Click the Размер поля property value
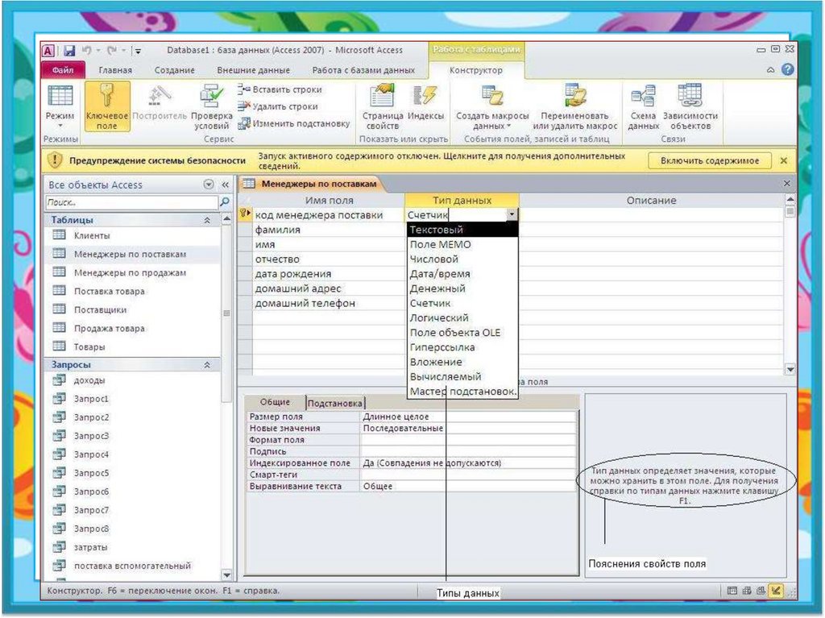Screen dimensions: 825x618 [x=468, y=417]
